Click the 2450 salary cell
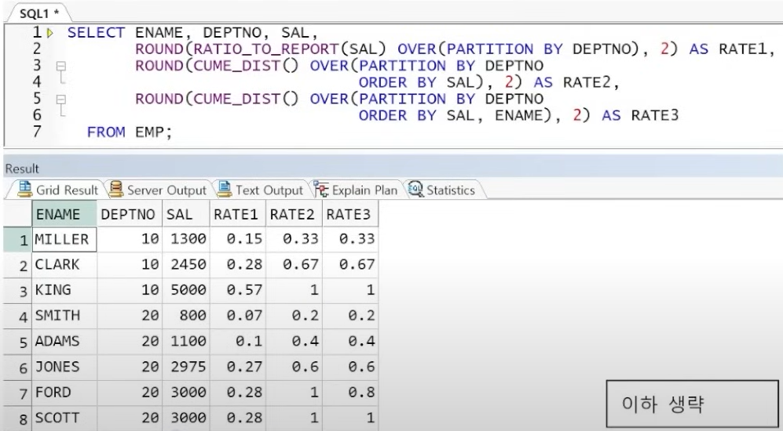 pos(186,265)
